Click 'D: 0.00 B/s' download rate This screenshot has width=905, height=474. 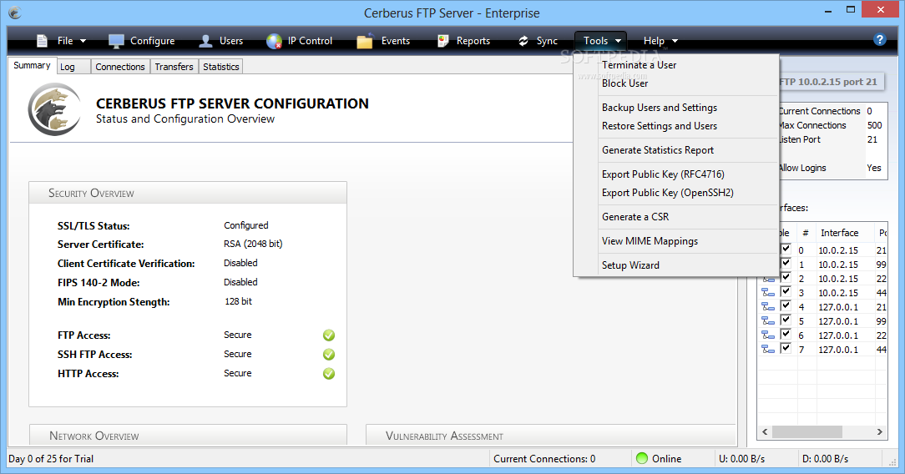point(826,459)
